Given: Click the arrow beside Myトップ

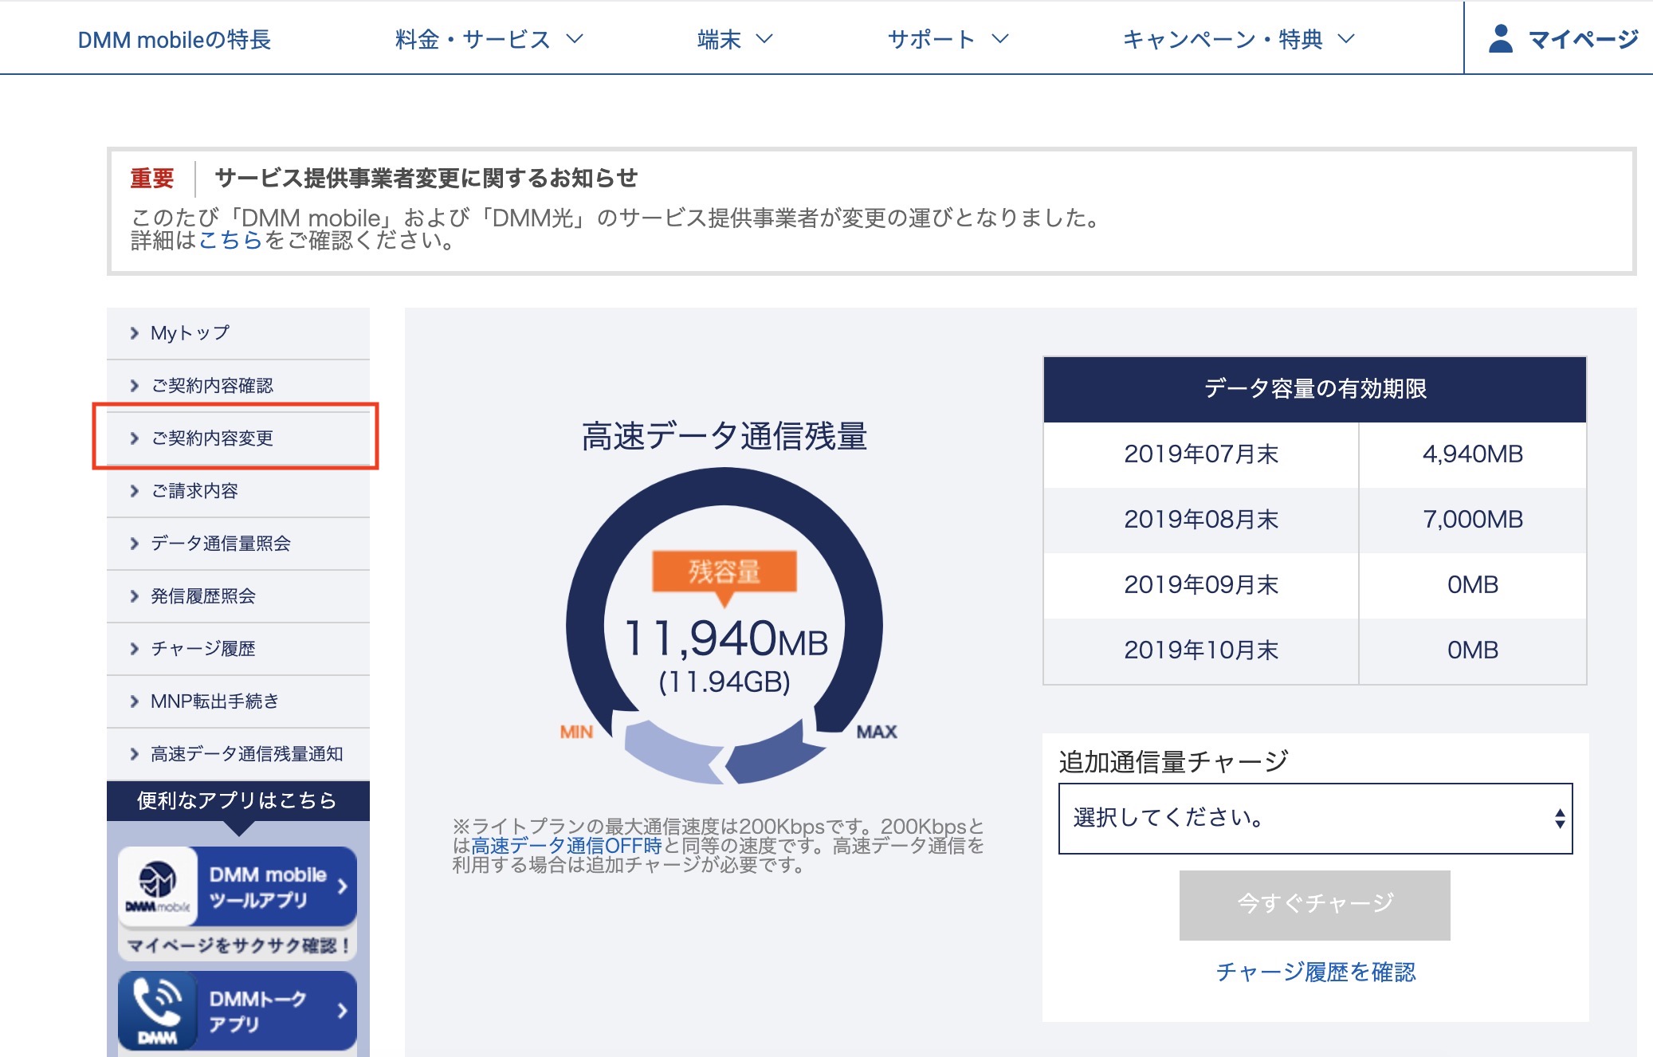Looking at the screenshot, I should [x=133, y=332].
